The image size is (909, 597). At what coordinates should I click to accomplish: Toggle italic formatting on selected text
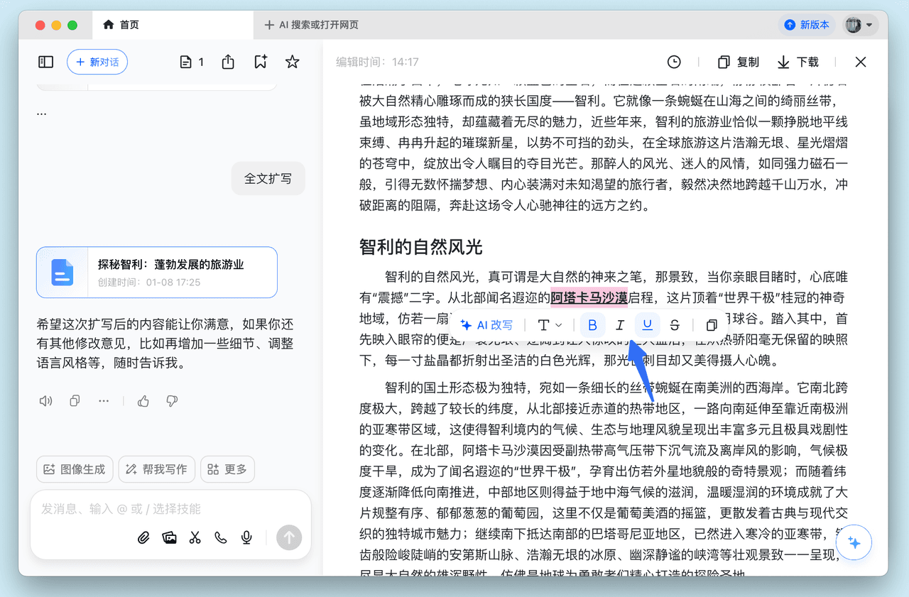coord(620,325)
